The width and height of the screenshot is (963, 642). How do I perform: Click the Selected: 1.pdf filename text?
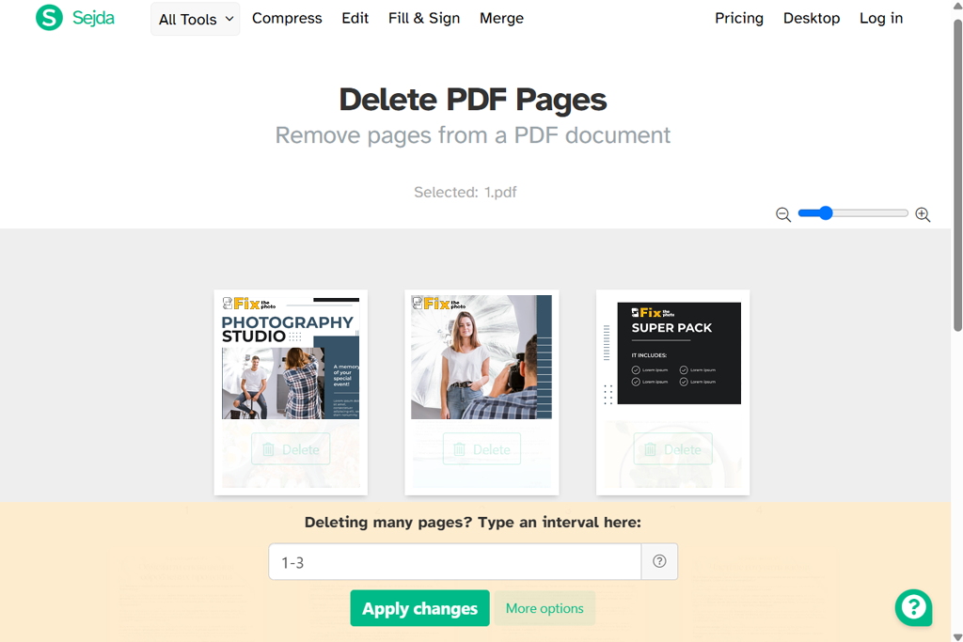tap(465, 192)
